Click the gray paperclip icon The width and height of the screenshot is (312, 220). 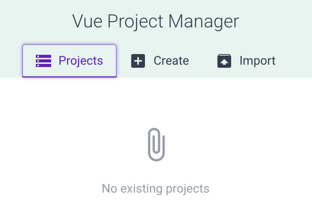coord(156,144)
